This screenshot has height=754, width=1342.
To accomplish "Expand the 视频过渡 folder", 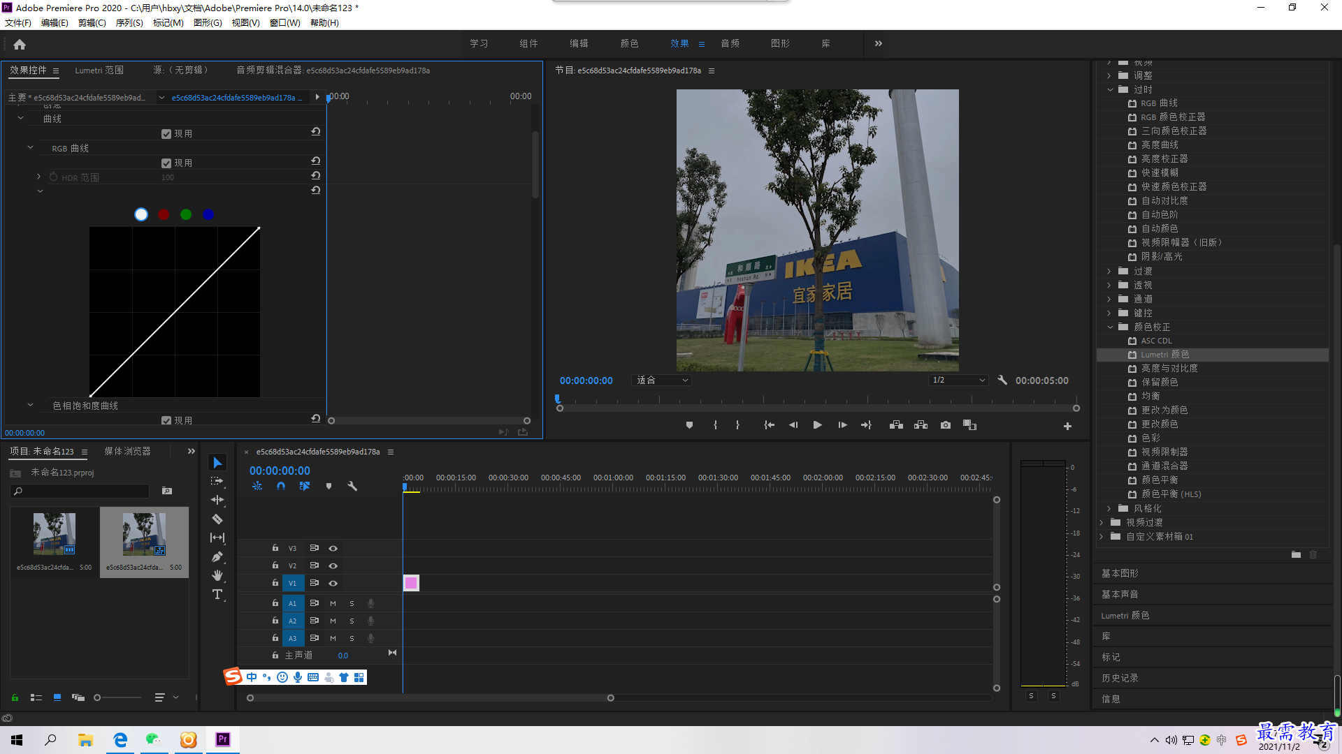I will click(x=1102, y=522).
